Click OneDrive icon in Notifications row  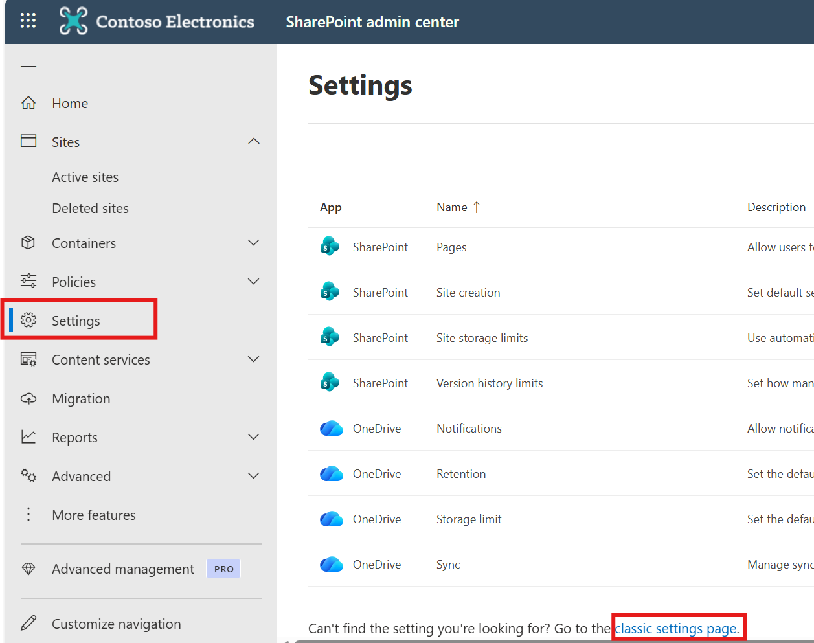point(332,428)
